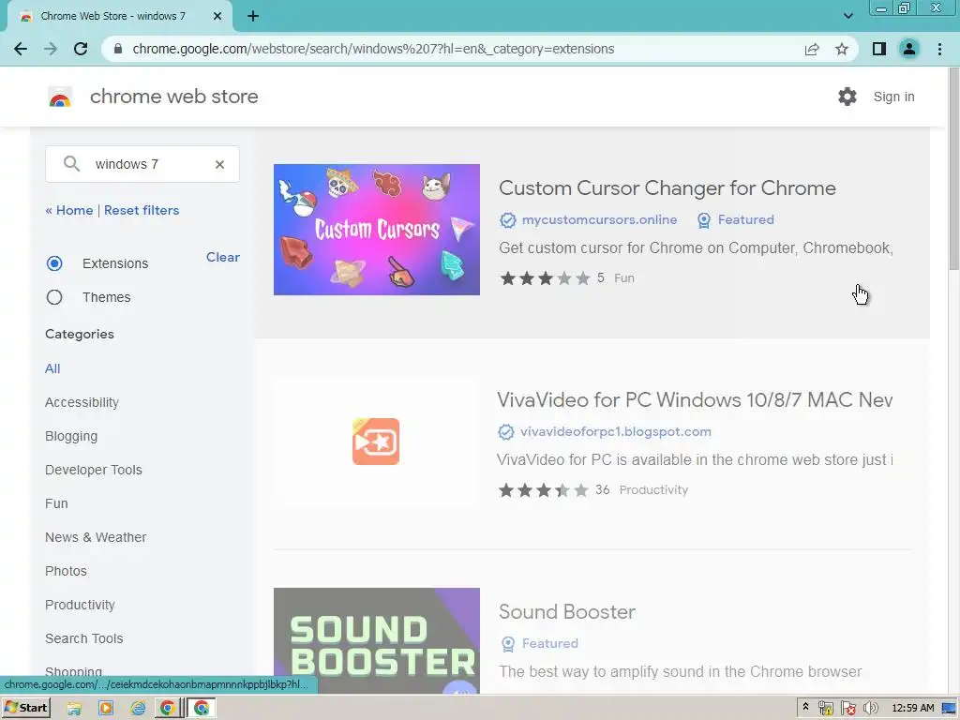This screenshot has width=960, height=720.
Task: Bookmark this page with the star
Action: click(842, 49)
